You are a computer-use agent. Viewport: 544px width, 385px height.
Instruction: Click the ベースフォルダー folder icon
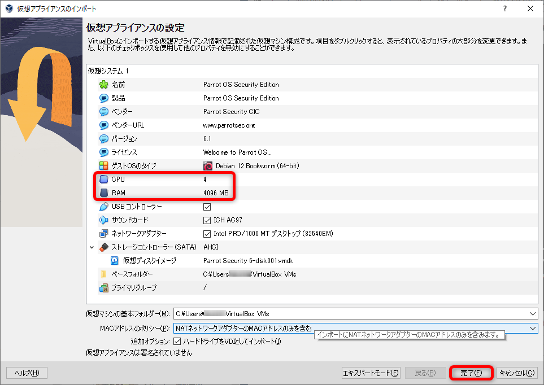click(x=104, y=274)
